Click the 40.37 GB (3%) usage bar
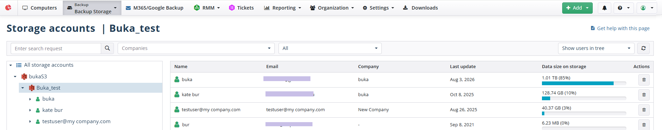 [584, 113]
